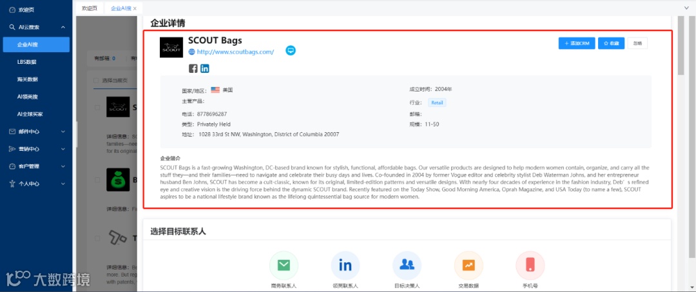Open the Facebook icon for SCOUT Bags

[193, 68]
